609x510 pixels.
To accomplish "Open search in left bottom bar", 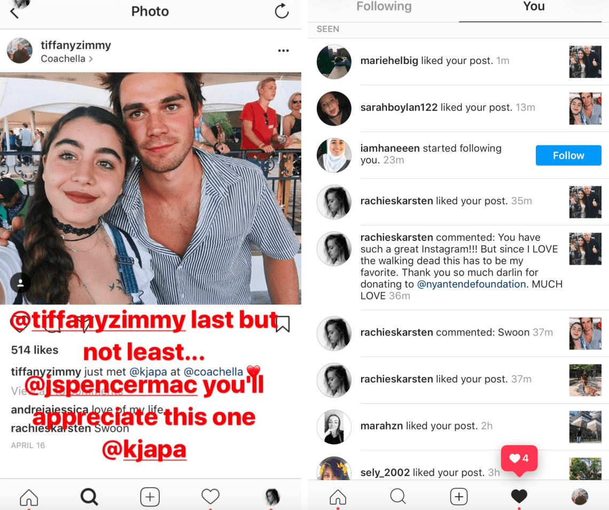I will pyautogui.click(x=89, y=497).
